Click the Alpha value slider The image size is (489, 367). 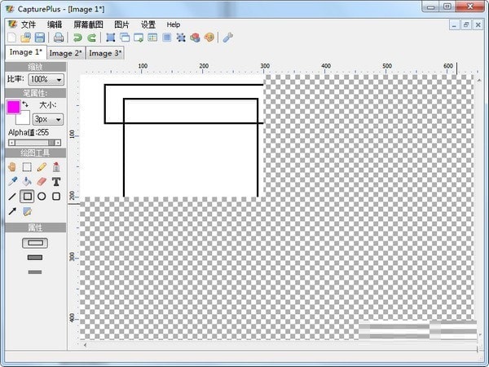click(35, 143)
